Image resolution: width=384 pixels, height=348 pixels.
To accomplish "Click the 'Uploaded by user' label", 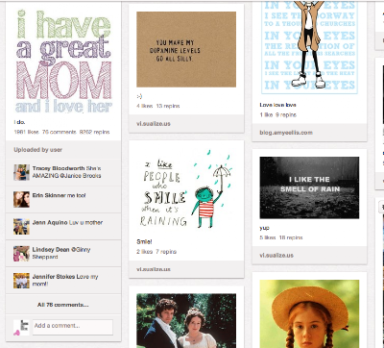I will tap(37, 150).
